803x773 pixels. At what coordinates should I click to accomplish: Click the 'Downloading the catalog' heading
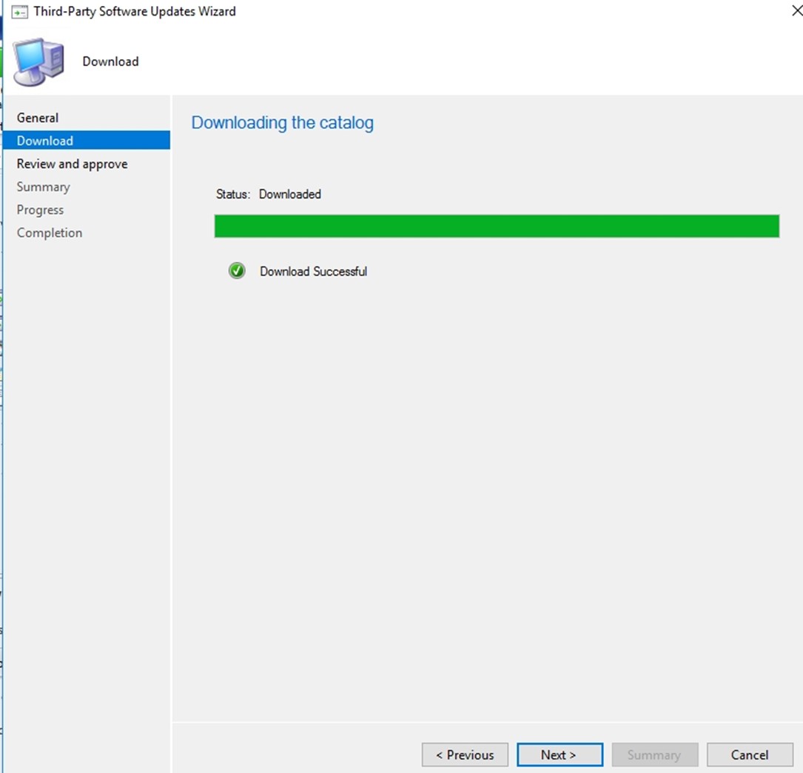pyautogui.click(x=282, y=123)
